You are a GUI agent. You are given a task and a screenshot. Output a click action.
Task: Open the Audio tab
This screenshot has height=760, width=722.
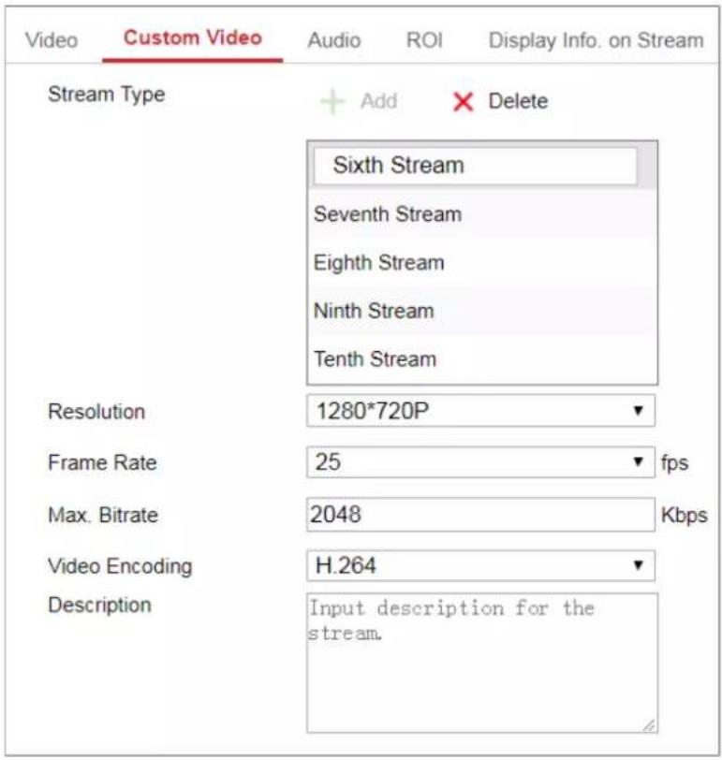pos(334,40)
